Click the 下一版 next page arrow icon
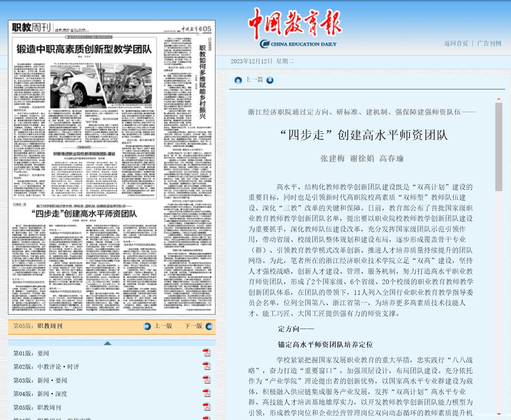 click(x=209, y=326)
